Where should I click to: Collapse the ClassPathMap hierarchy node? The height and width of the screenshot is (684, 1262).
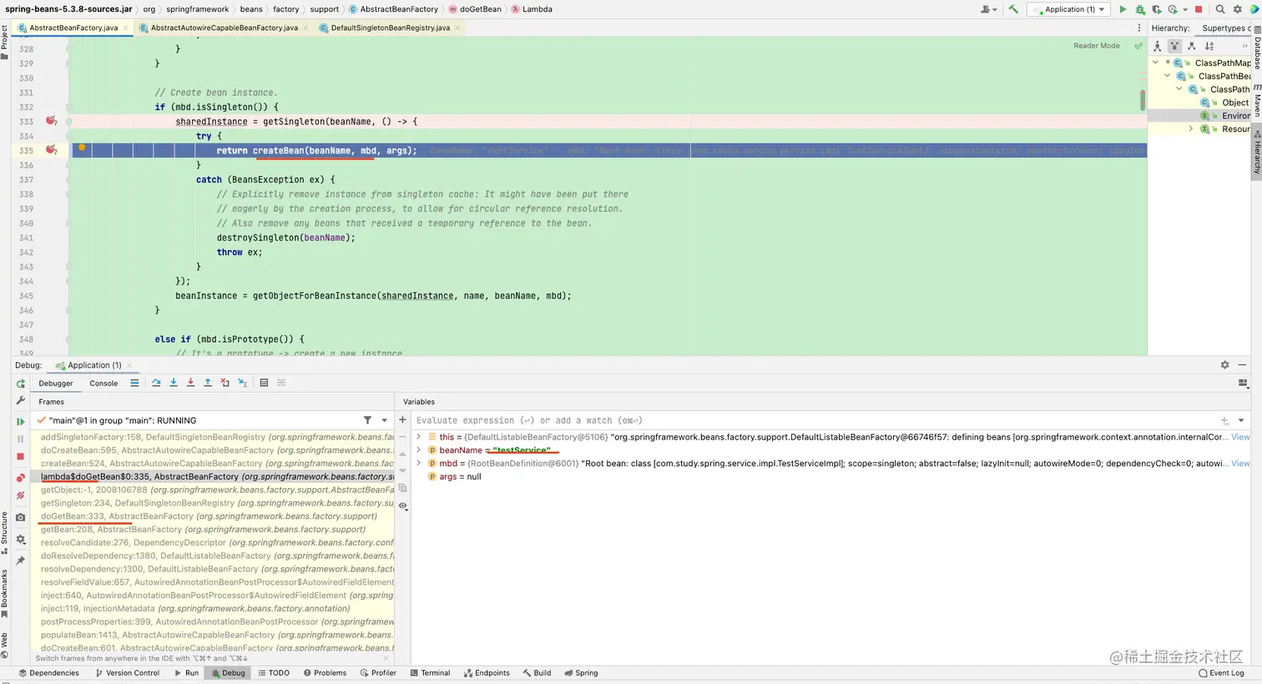pos(1155,63)
